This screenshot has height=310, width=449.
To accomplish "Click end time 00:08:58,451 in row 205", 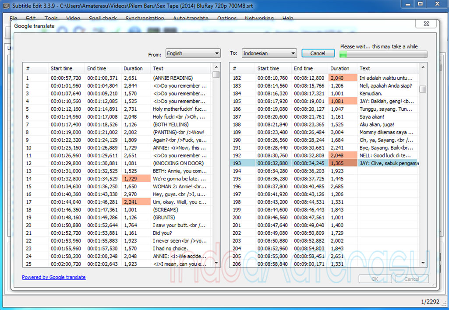I will click(x=309, y=256).
